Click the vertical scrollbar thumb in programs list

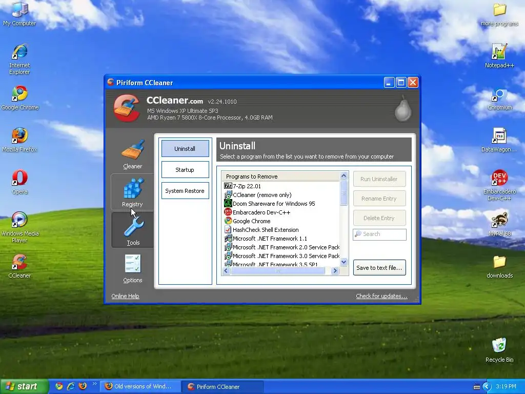coord(344,192)
